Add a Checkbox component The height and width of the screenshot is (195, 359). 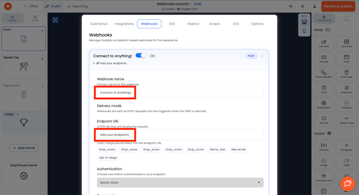346,105
